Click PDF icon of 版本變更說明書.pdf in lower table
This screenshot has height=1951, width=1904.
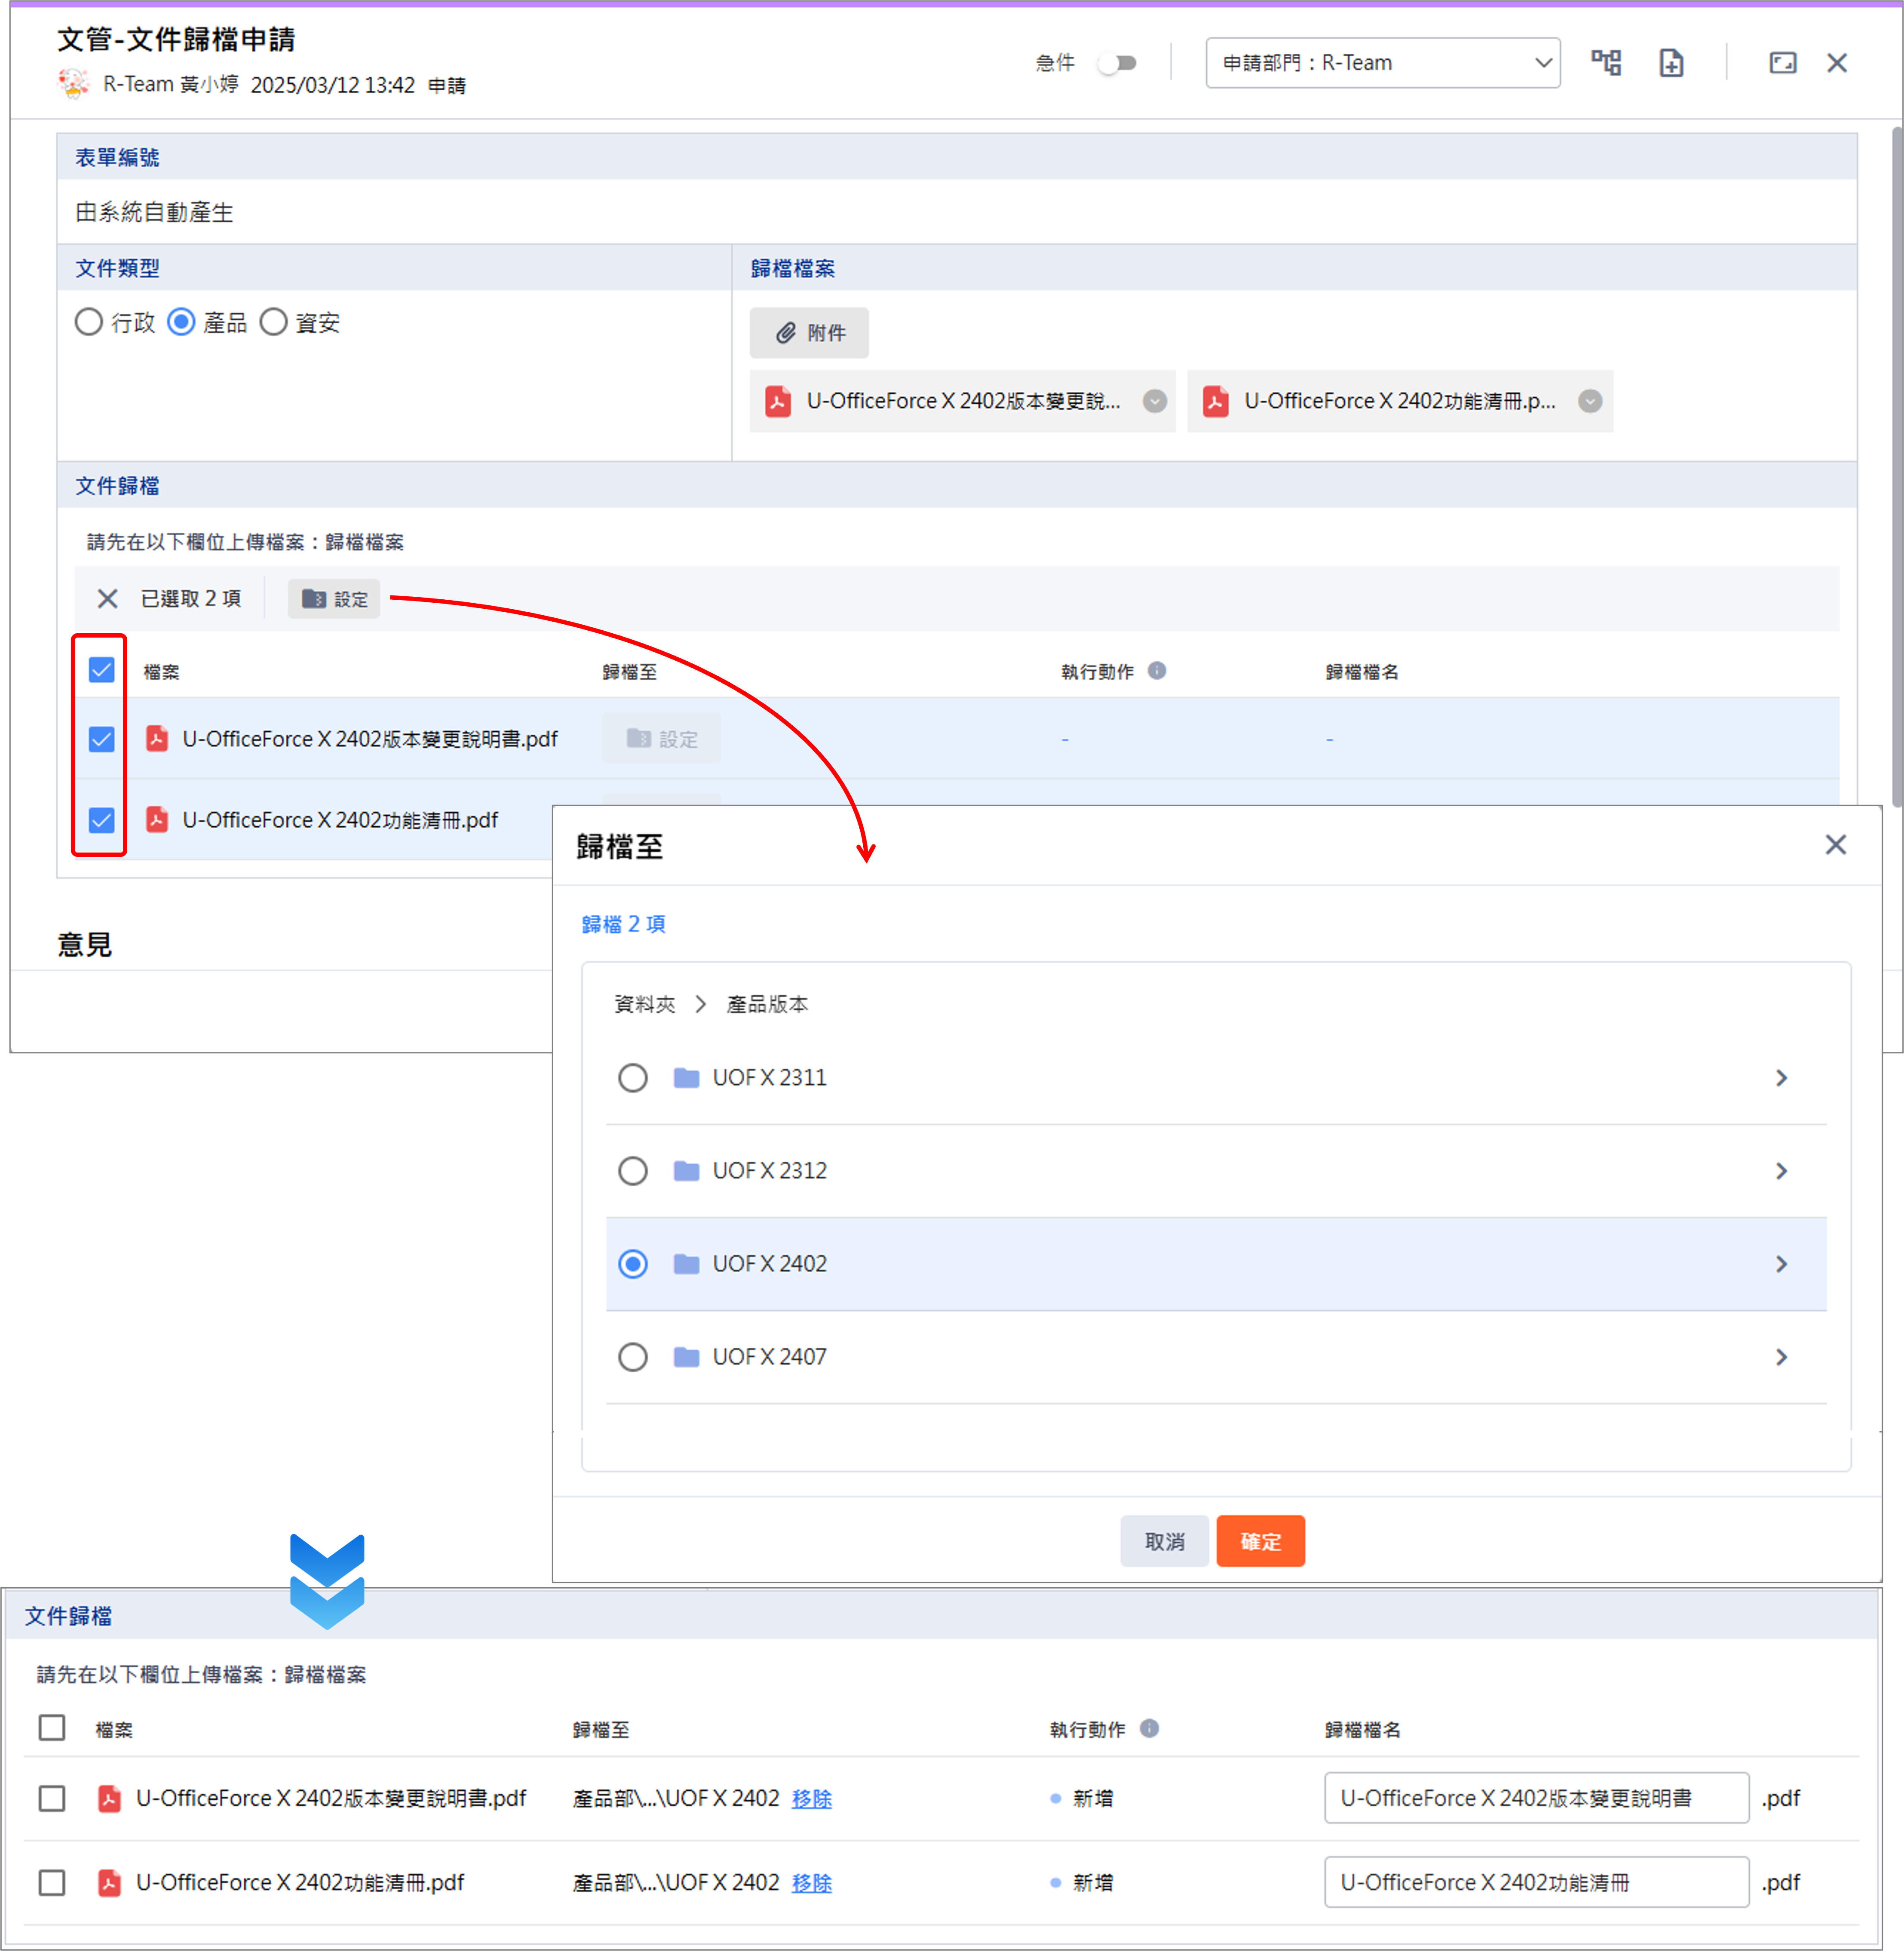click(110, 1798)
